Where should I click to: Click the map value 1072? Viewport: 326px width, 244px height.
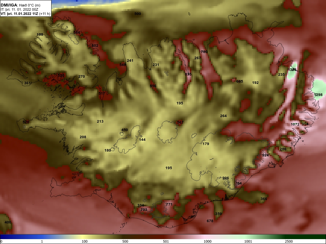coord(295,124)
